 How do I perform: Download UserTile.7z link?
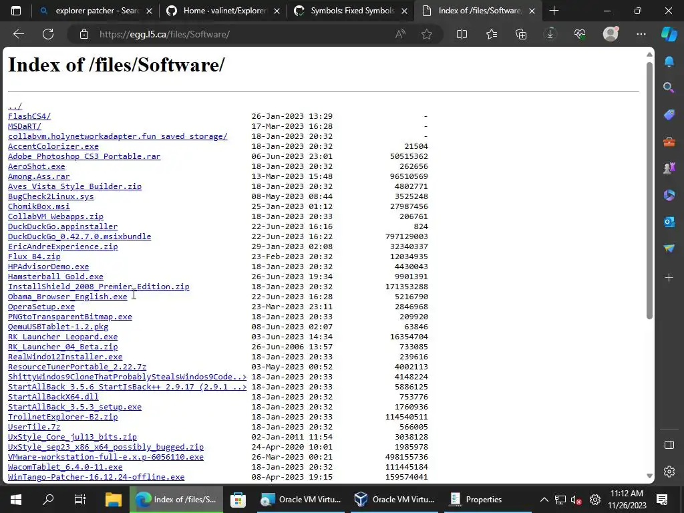coord(34,427)
